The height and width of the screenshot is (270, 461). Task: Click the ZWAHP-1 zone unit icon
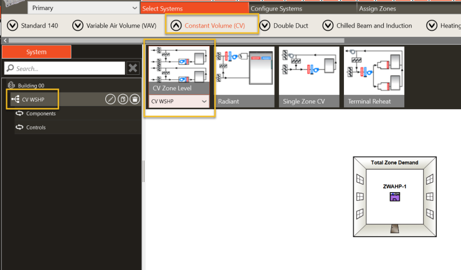coord(394,196)
